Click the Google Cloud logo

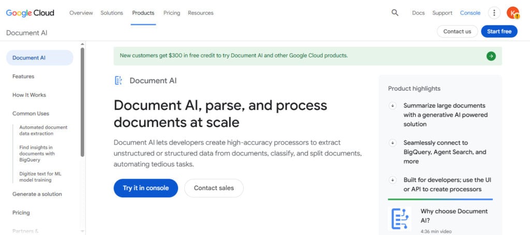point(30,13)
